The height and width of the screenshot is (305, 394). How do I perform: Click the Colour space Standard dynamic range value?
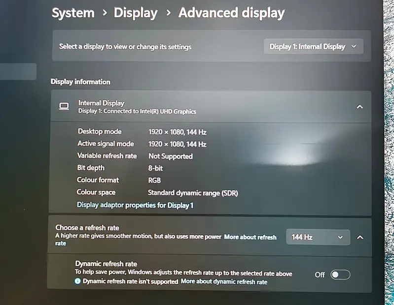[x=193, y=193]
